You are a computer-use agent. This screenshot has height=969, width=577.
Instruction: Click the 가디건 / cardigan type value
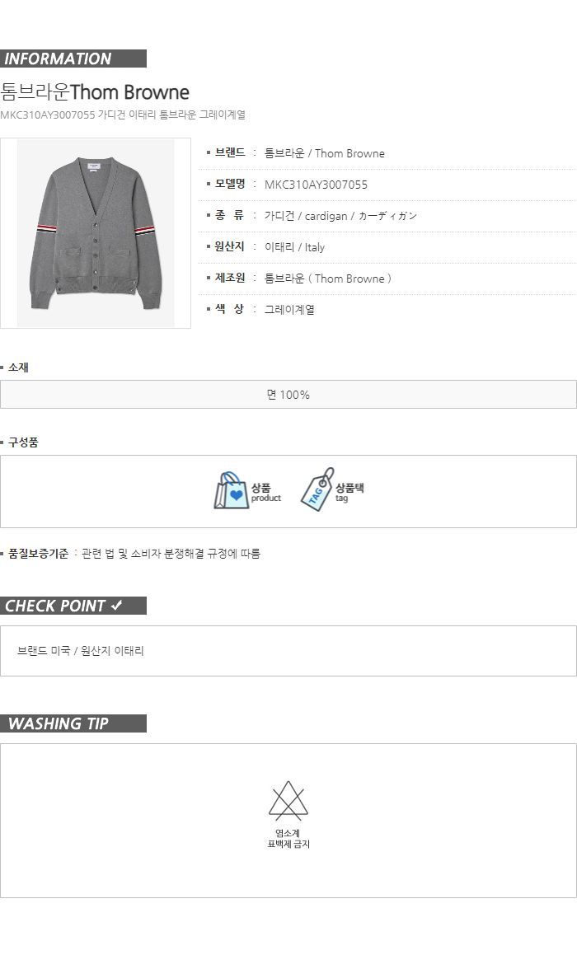(x=340, y=216)
